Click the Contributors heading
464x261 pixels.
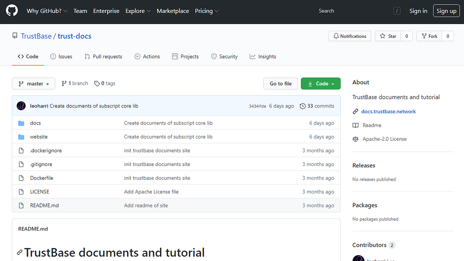pyautogui.click(x=369, y=245)
